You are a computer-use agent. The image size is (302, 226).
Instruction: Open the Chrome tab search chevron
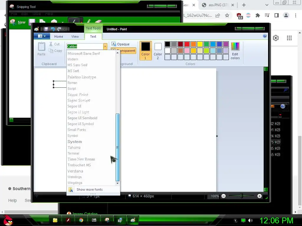[267, 5]
